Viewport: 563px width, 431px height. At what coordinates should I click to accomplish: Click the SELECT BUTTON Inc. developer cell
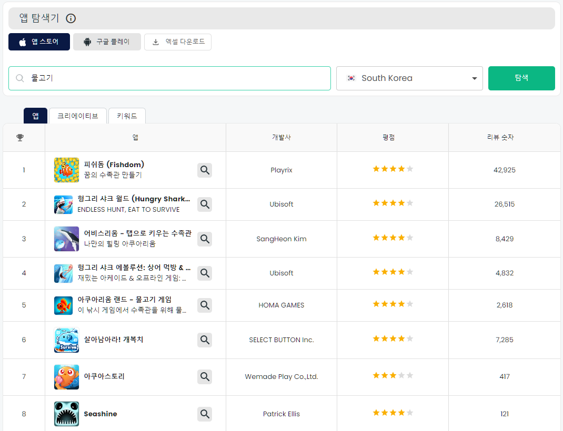click(281, 340)
